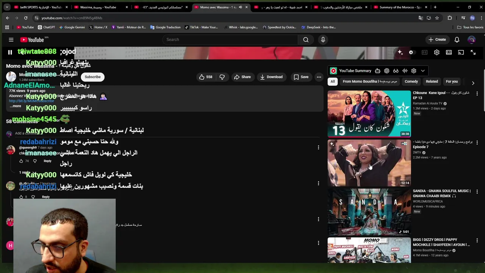Open the 2MTV Episode 7 video thumbnail

point(369,163)
